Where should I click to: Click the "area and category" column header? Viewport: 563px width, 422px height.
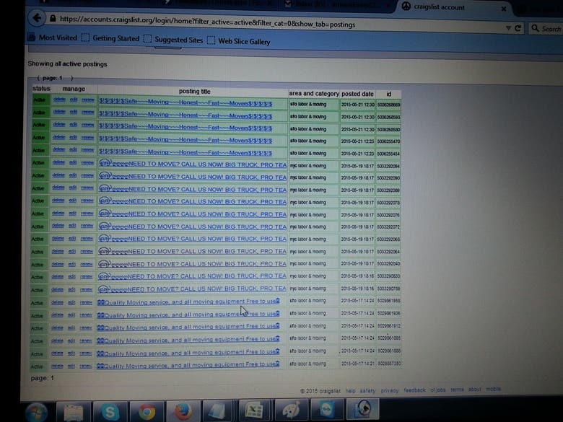pos(314,93)
